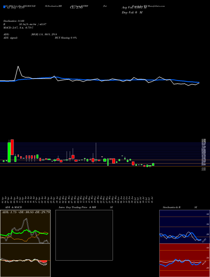Click the 'ADX signal:' label
This screenshot has width=210, height=277.
tap(10, 38)
